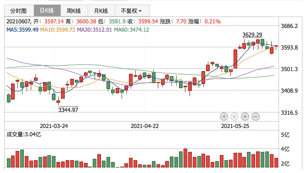
Task: Click the 3629.29 high price label
Action: [252, 35]
